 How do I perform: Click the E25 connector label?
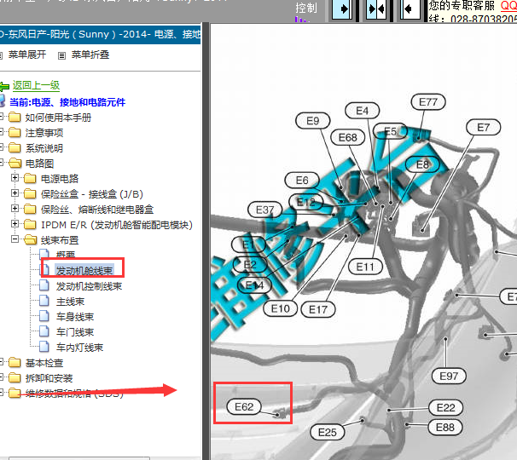[x=328, y=432]
